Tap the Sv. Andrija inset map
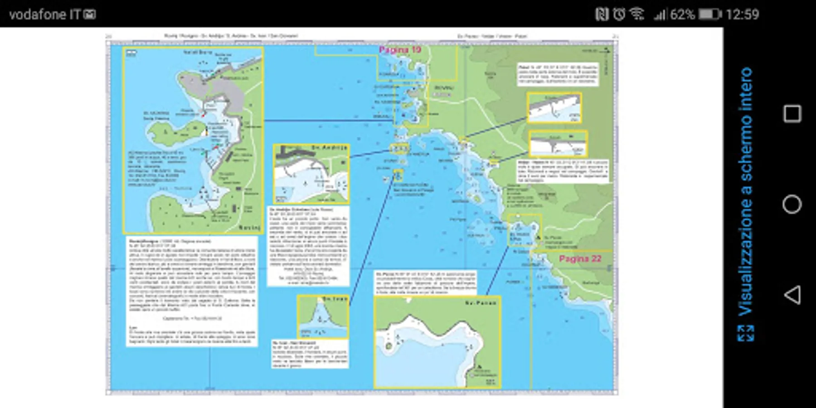The image size is (816, 408). [x=311, y=174]
